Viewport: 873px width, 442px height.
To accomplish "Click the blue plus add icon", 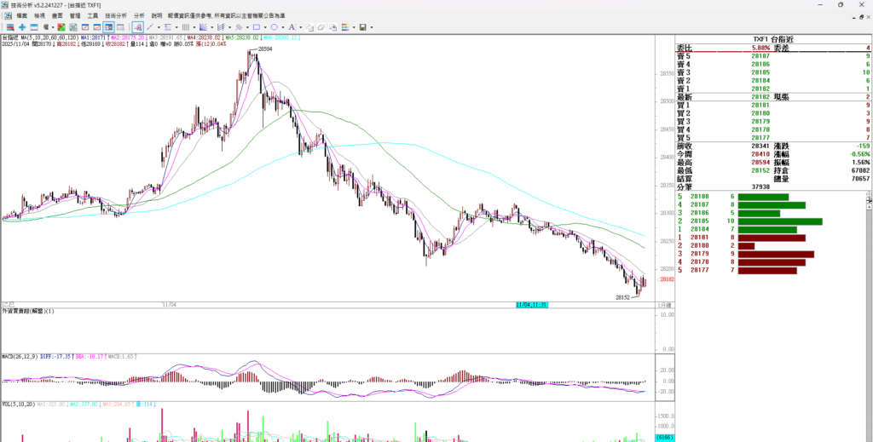I will pyautogui.click(x=22, y=27).
